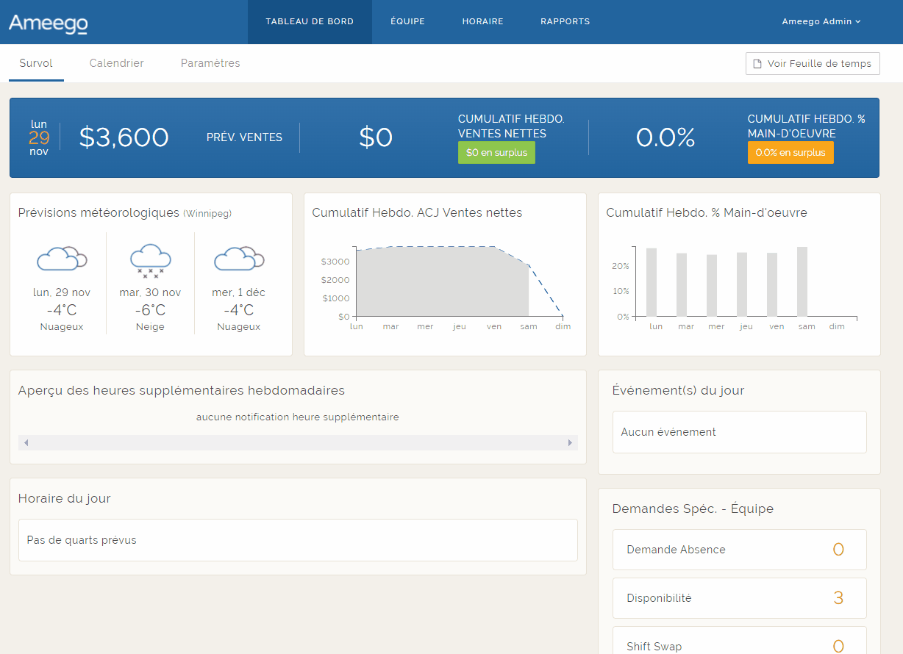Screen dimensions: 903x654
Task: Click Tuesday's snow weather icon
Action: point(150,260)
